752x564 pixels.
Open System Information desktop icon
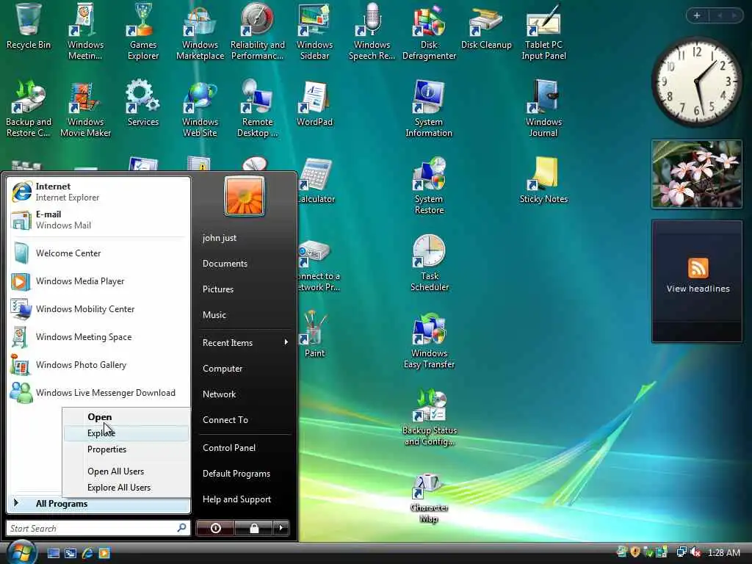(x=429, y=109)
